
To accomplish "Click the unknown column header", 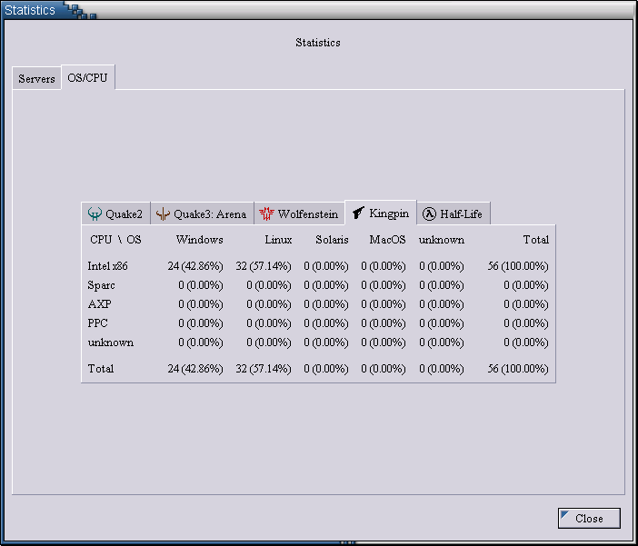I will click(442, 240).
